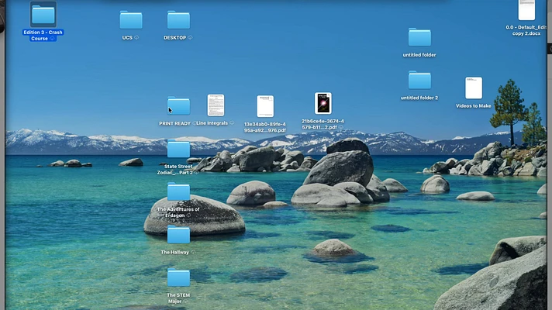Select the DESKTOP folder icon

point(178,20)
